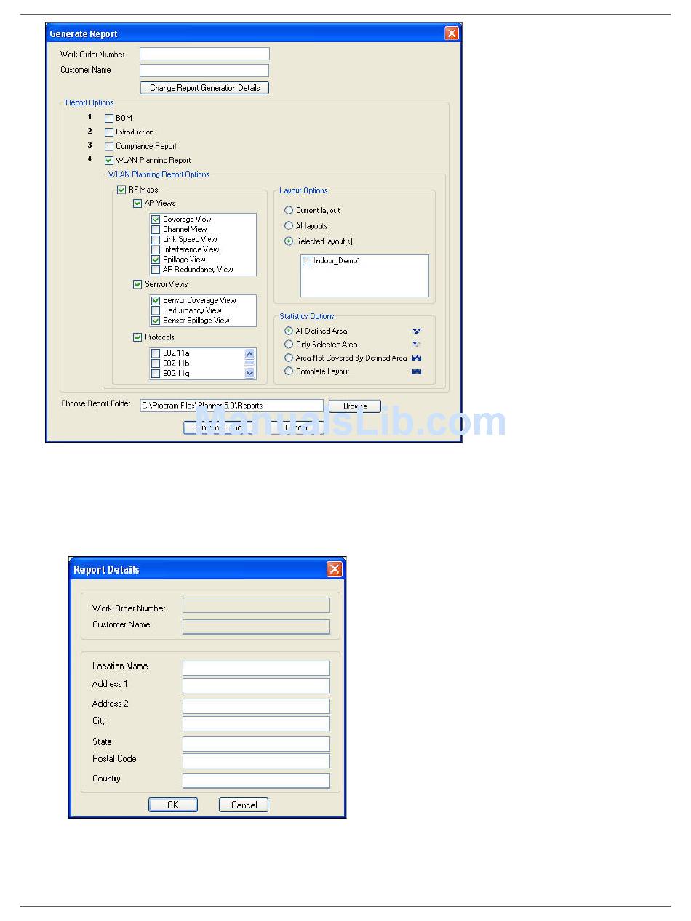Image resolution: width=691 pixels, height=921 pixels.
Task: Check Redundancy View under Sensor Views
Action: [156, 310]
